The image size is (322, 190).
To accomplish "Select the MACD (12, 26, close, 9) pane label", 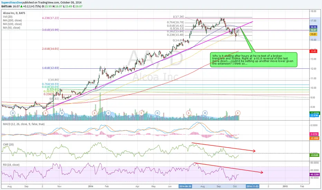I will pyautogui.click(x=23, y=124).
